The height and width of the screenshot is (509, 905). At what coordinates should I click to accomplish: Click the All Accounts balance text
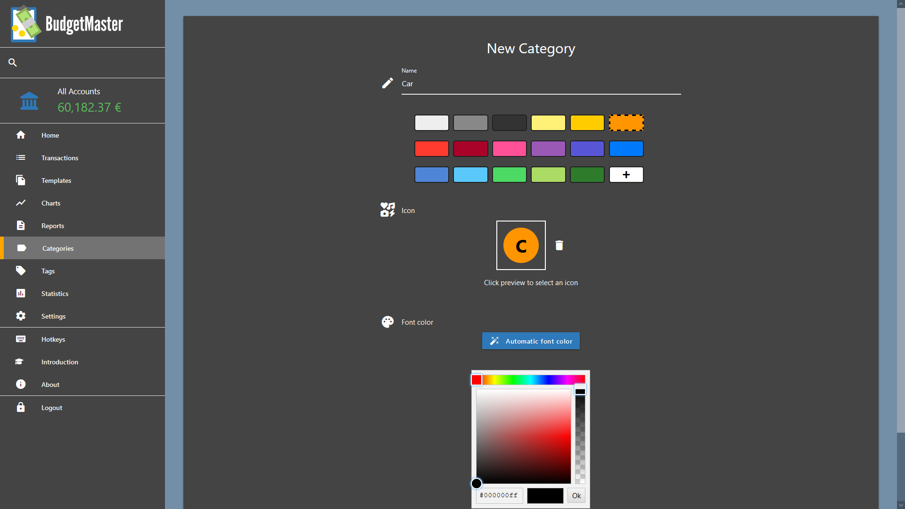pos(89,107)
